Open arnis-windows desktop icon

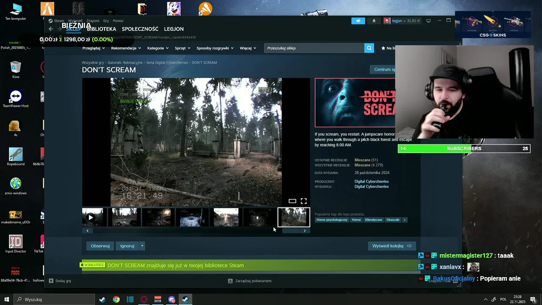point(16,186)
